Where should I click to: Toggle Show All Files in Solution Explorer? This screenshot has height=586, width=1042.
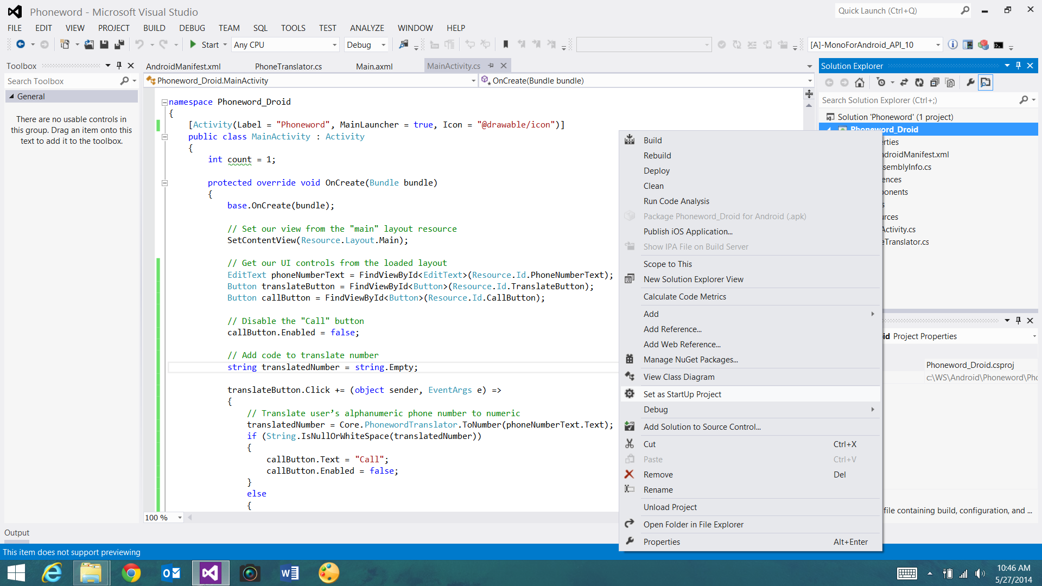click(950, 82)
